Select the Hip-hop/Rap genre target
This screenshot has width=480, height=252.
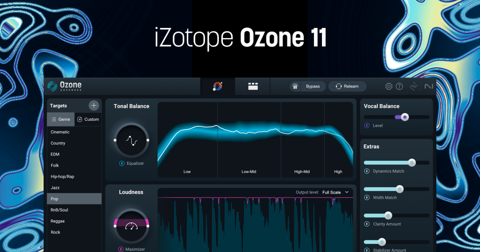[74, 176]
